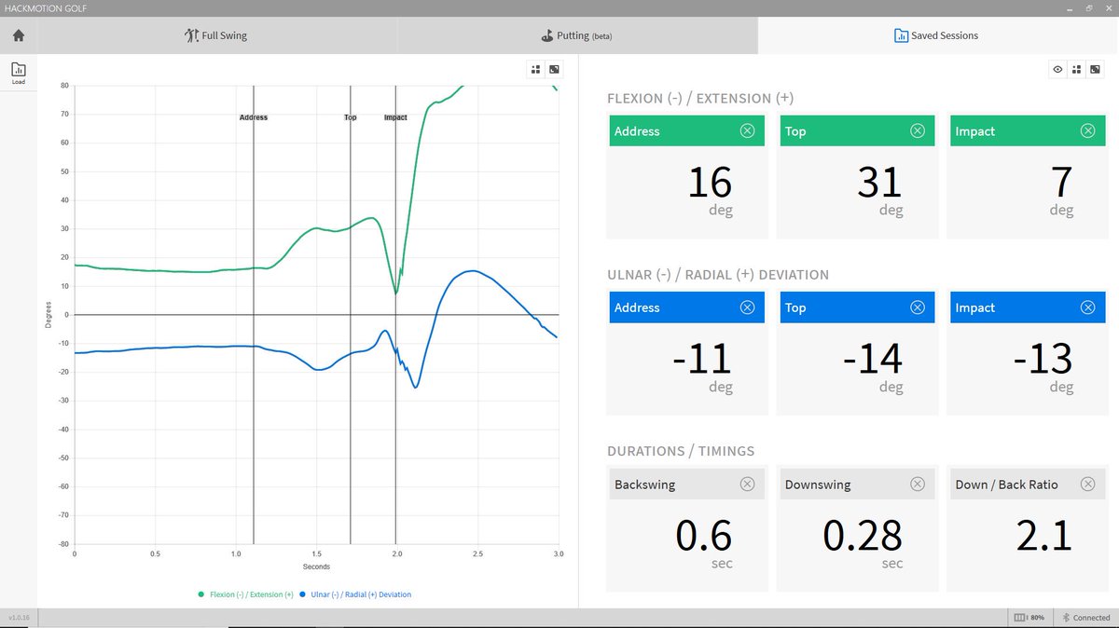Screen dimensions: 1119x628
Task: Click the chart grid layout icon
Action: 536,69
